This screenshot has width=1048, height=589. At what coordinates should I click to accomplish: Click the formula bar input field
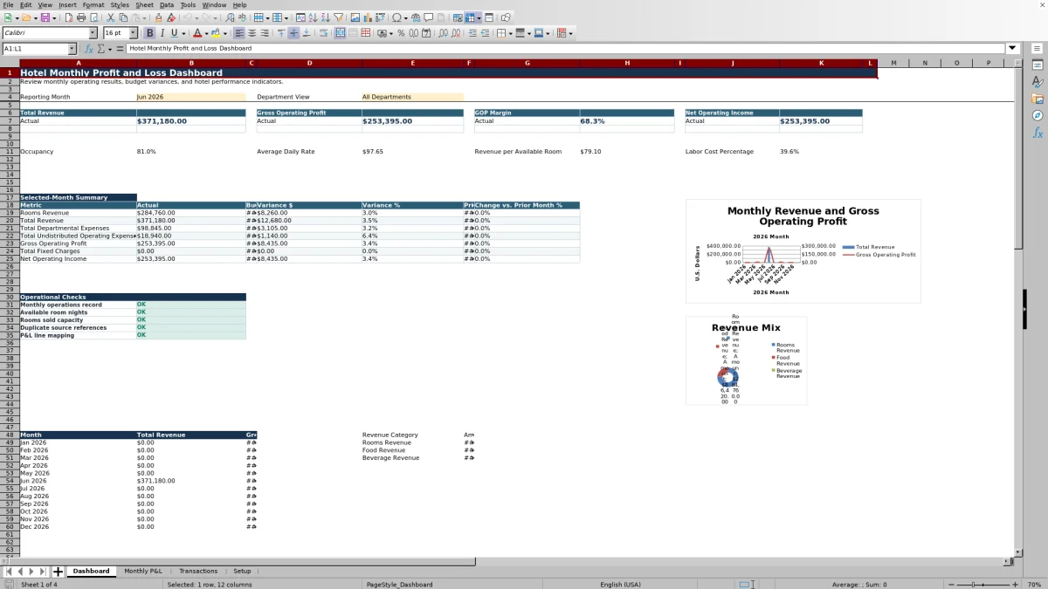pyautogui.click(x=566, y=49)
